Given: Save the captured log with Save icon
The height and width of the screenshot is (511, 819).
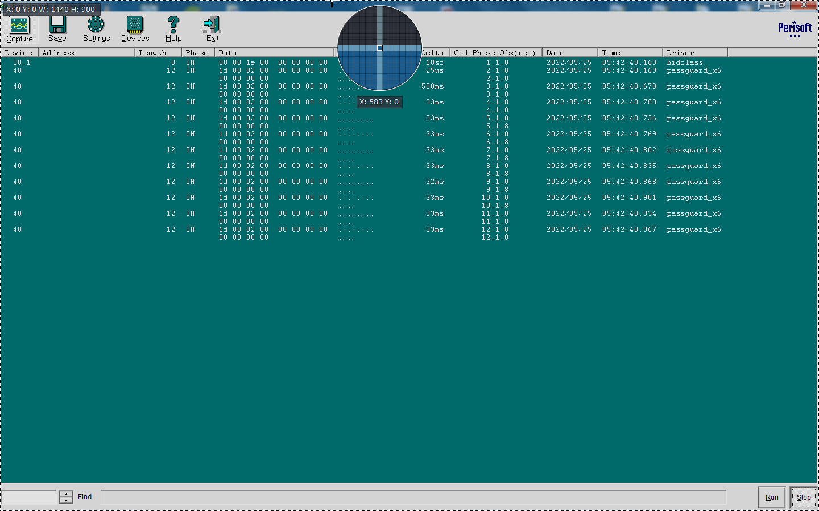Looking at the screenshot, I should tap(57, 25).
